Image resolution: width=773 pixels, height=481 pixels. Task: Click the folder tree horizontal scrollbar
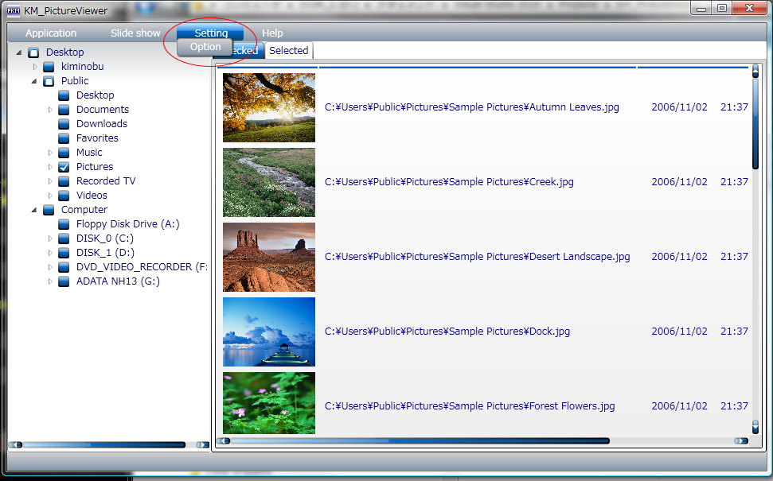(x=103, y=444)
